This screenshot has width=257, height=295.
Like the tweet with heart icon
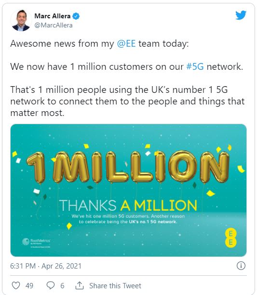pyautogui.click(x=16, y=285)
